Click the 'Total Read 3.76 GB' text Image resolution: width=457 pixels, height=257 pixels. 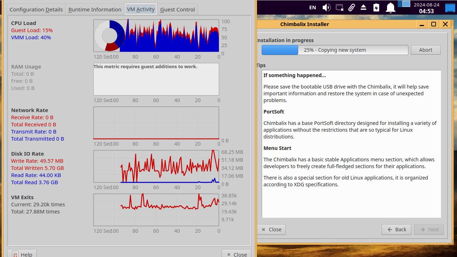coord(34,182)
